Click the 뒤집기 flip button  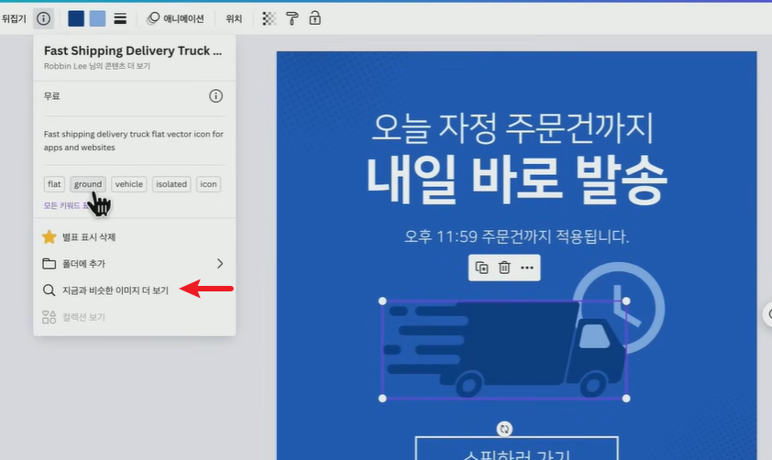coord(13,18)
